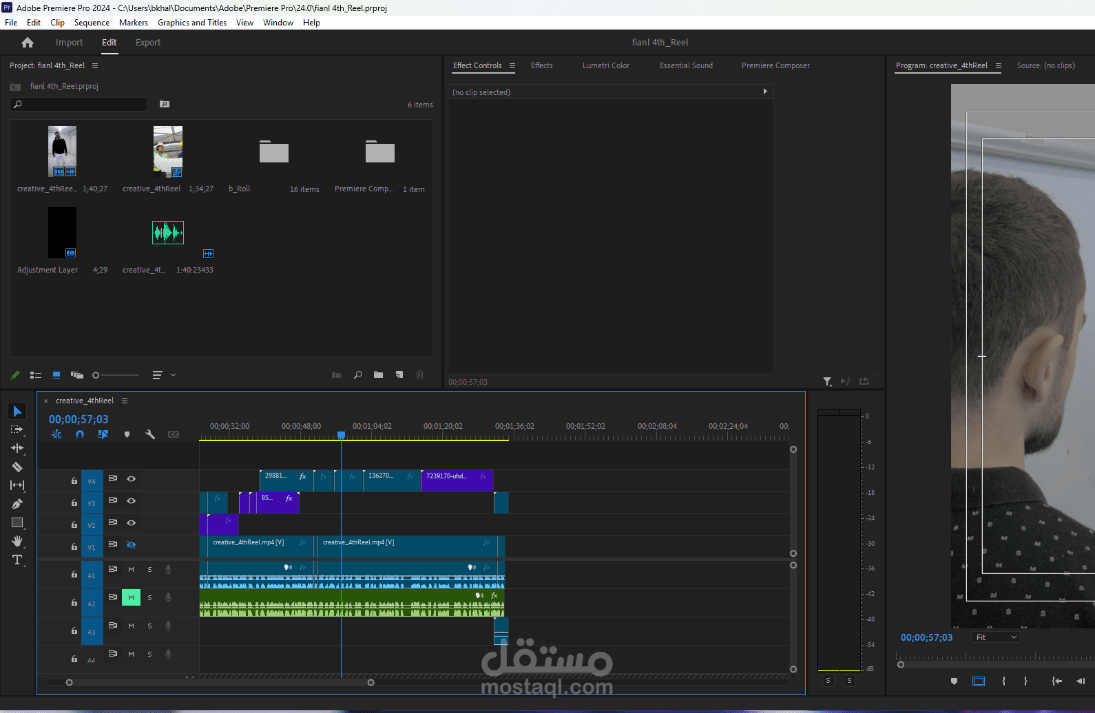Click the Source: (no clips) tab
Screen dimensions: 1095x713
pyautogui.click(x=1045, y=65)
